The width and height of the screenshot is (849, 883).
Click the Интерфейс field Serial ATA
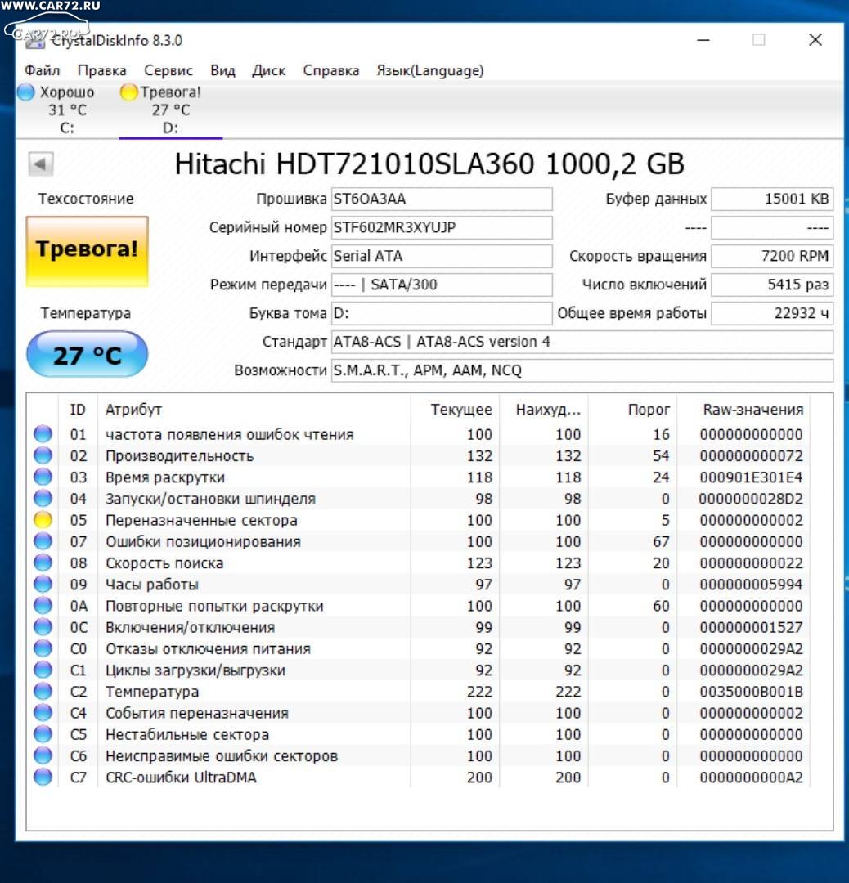(442, 256)
